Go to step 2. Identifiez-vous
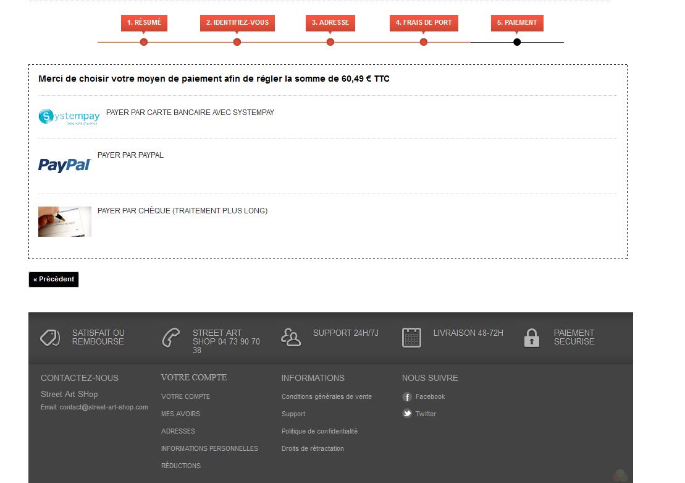 [x=237, y=23]
